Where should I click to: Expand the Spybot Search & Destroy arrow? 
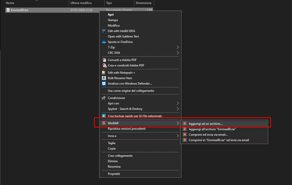178,109
